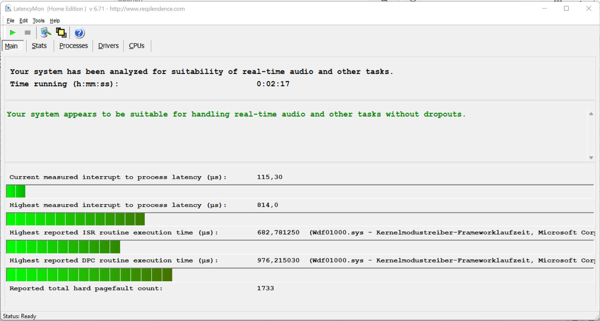Select the Main tab
The width and height of the screenshot is (600, 321).
click(x=11, y=46)
